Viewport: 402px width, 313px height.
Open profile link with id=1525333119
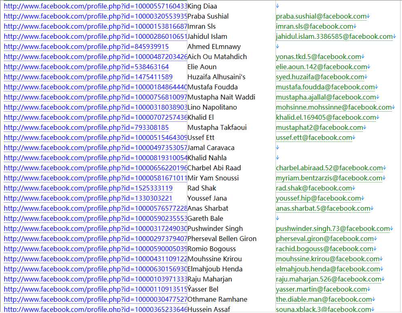[88, 188]
